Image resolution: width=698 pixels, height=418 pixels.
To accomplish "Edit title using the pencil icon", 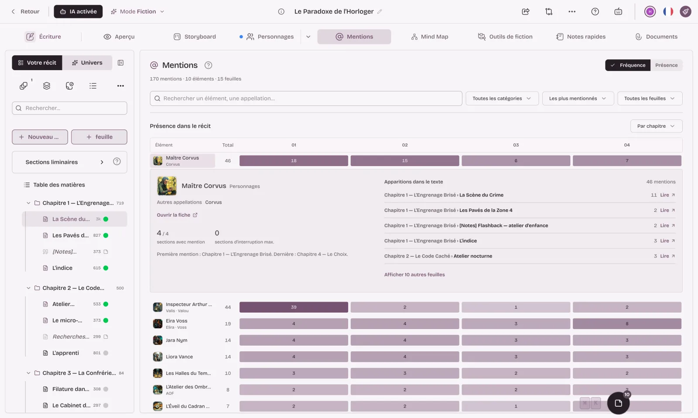I will coord(380,12).
